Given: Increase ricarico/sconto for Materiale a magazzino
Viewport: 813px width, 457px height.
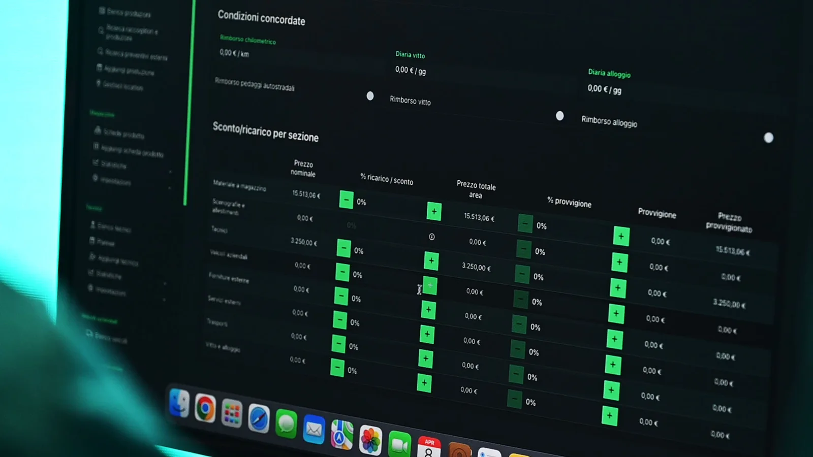Looking at the screenshot, I should click(434, 211).
